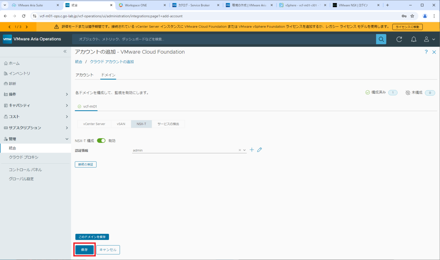The height and width of the screenshot is (260, 440).
Task: Open the credential dropdown arrow
Action: coord(245,150)
